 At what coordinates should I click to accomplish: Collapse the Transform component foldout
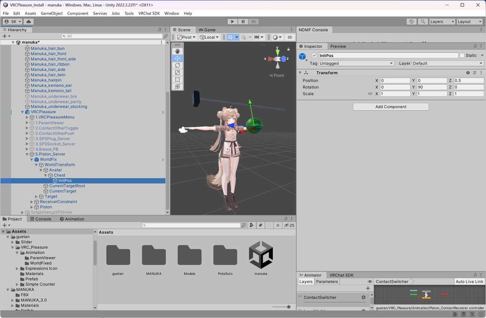300,73
